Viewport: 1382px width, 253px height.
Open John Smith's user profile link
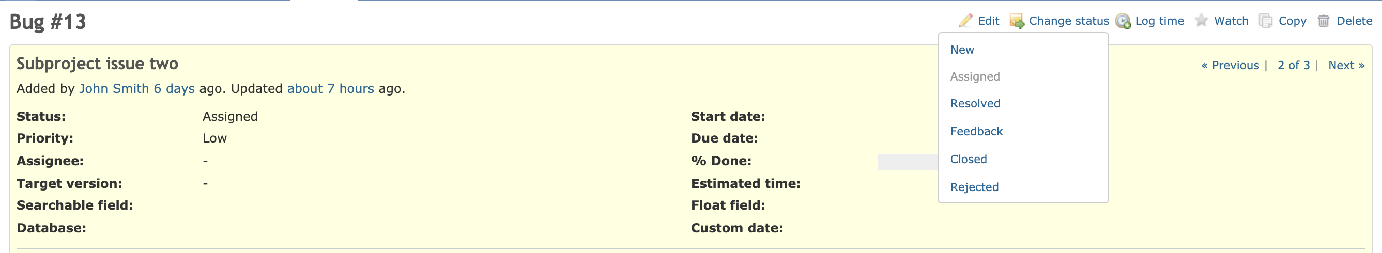(114, 88)
